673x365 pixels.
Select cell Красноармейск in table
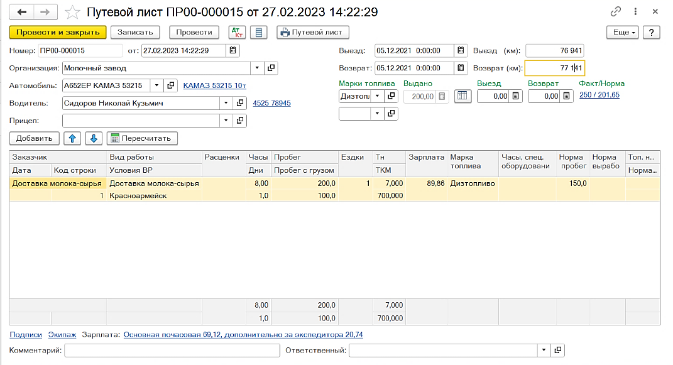pos(154,195)
